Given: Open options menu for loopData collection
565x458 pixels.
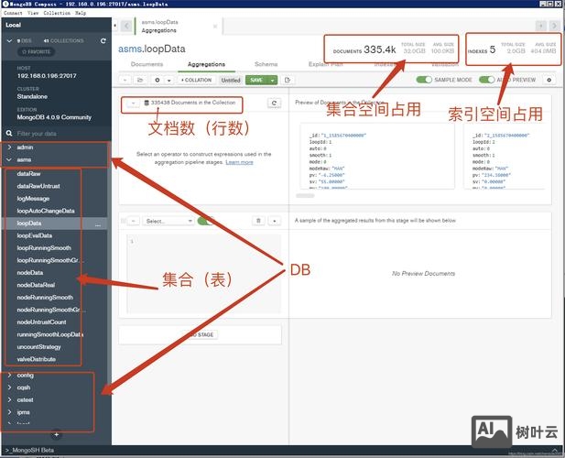Looking at the screenshot, I should (x=98, y=224).
